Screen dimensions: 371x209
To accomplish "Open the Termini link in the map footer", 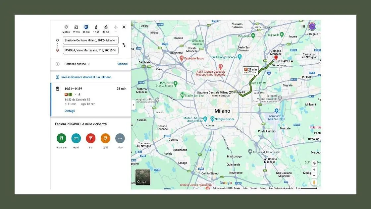I will pyautogui.click(x=253, y=188).
